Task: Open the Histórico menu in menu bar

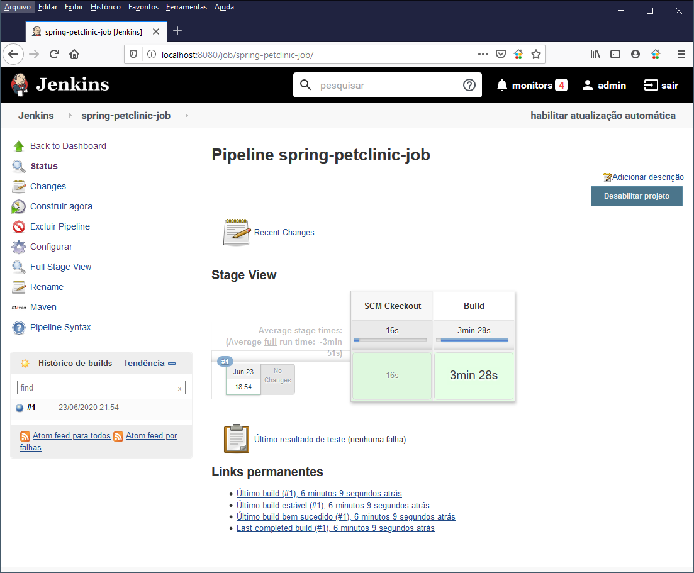Action: pos(105,7)
